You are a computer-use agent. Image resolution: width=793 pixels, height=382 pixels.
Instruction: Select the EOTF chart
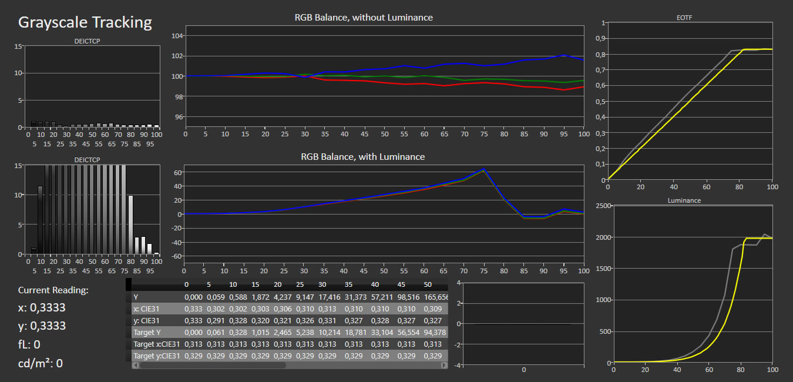tap(690, 101)
